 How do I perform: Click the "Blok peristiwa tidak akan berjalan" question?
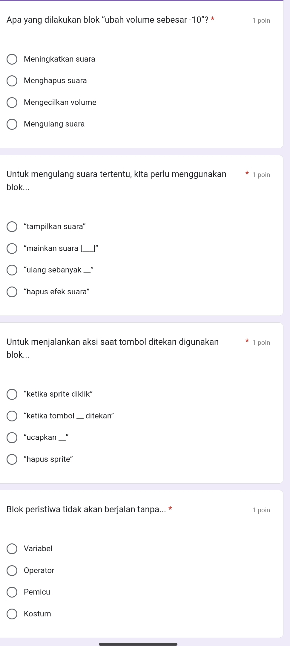[87, 509]
